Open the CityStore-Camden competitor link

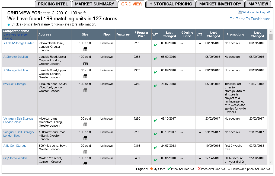15,158
